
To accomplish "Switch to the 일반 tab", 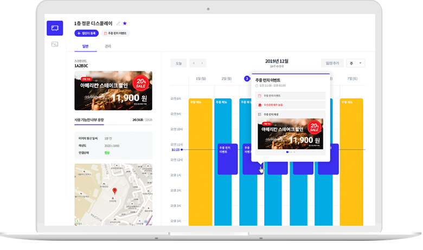I will [86, 46].
